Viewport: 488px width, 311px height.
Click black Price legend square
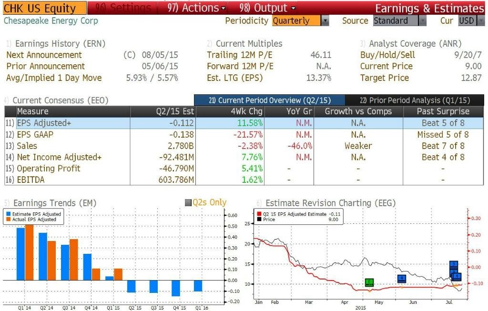coord(259,219)
